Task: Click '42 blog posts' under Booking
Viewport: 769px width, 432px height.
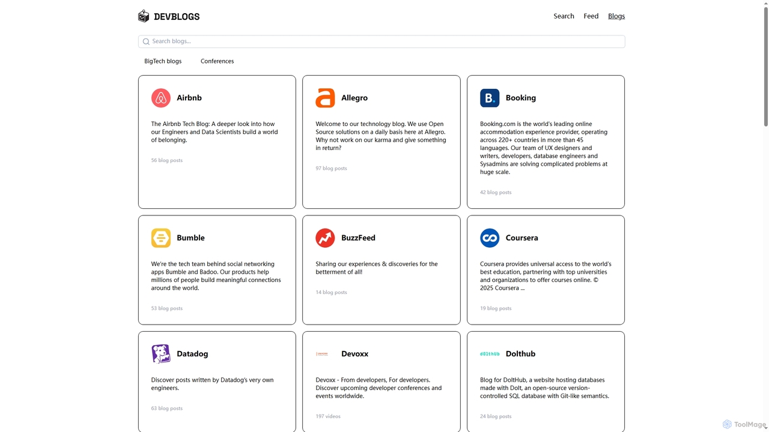Action: (496, 193)
